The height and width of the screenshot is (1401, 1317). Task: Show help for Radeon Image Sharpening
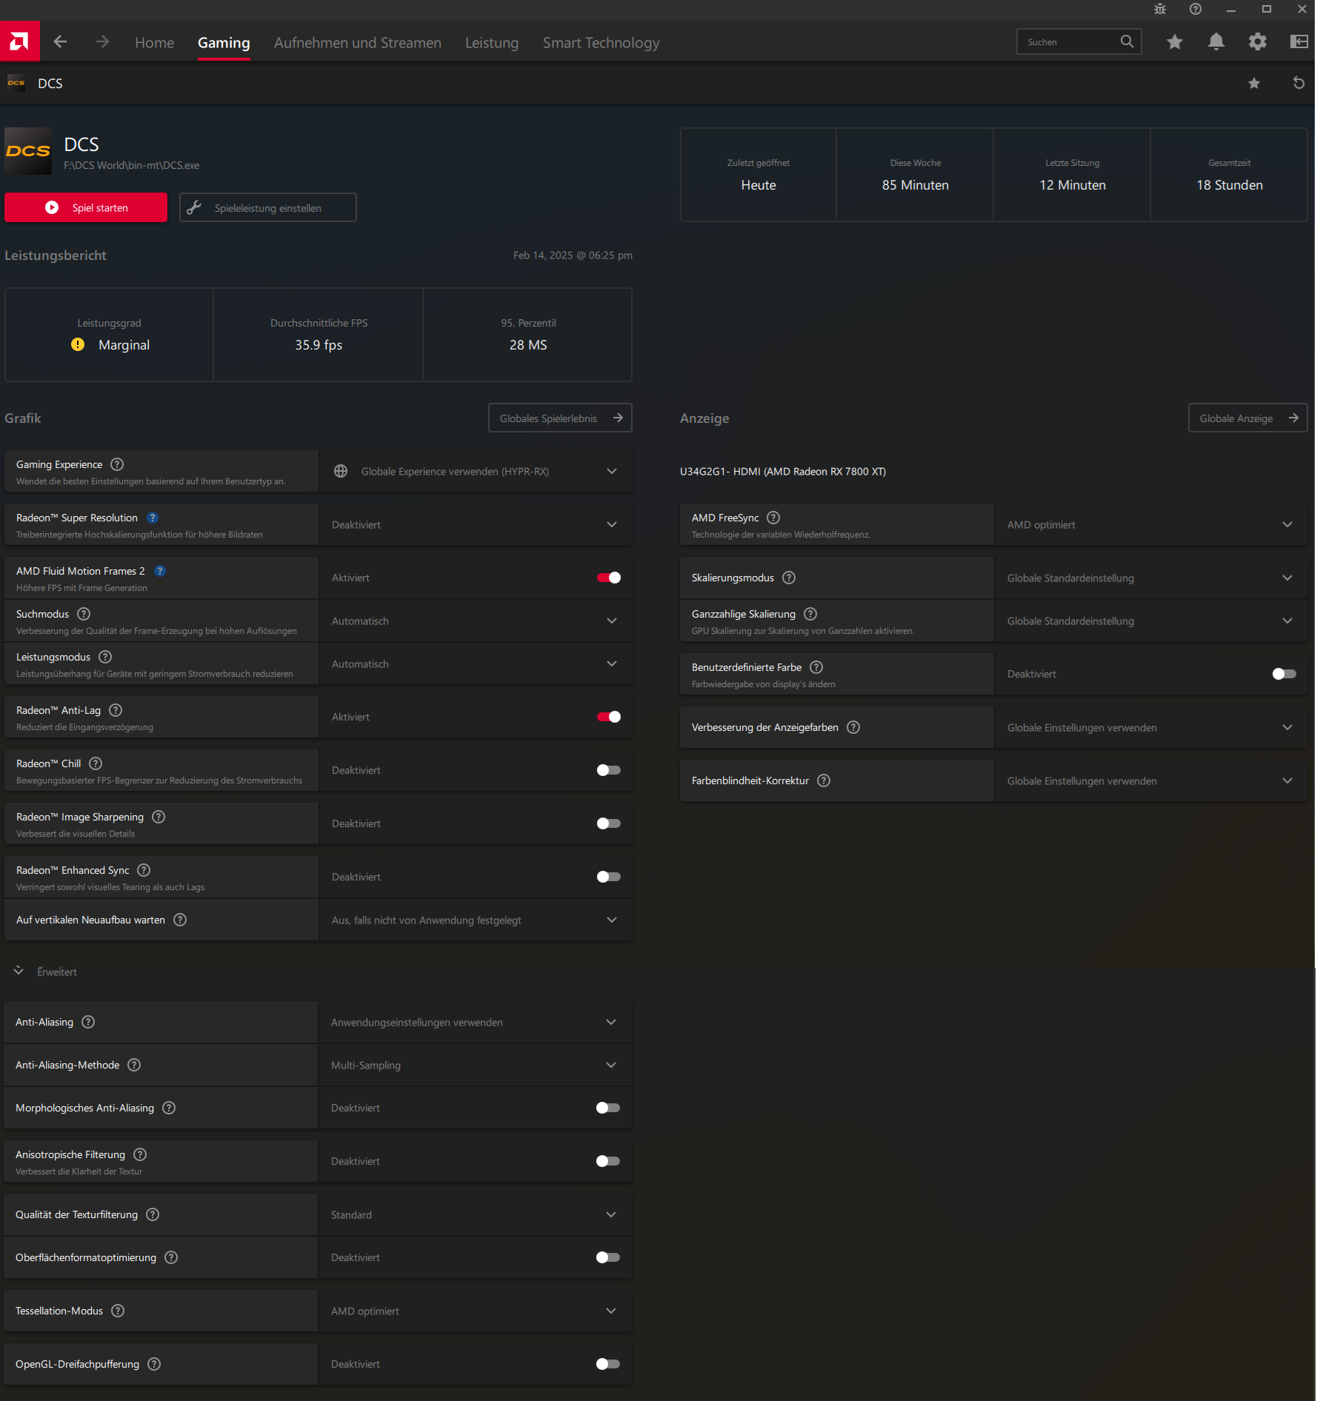click(x=159, y=817)
